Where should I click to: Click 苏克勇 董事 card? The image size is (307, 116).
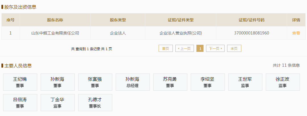pos(170,82)
